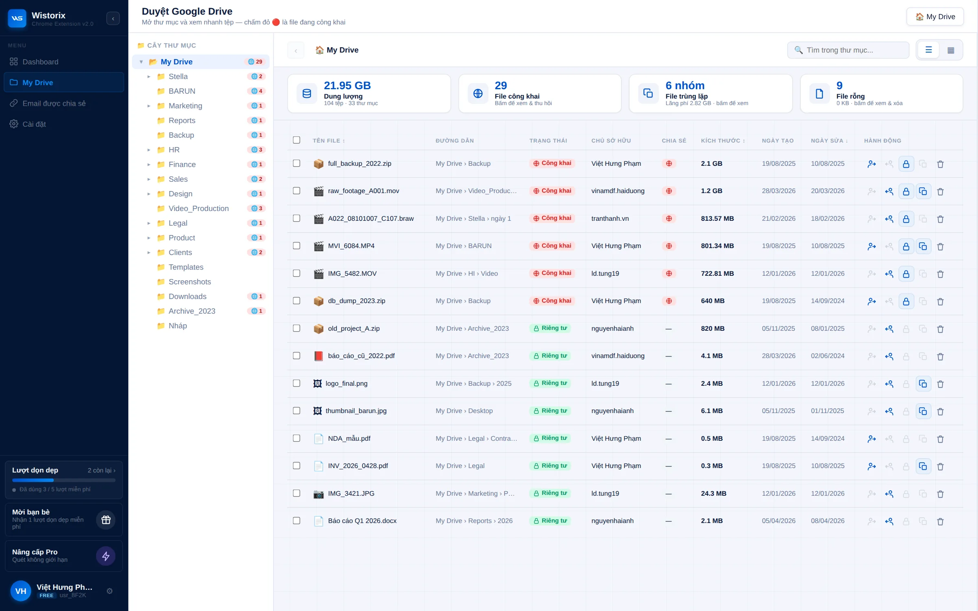The width and height of the screenshot is (978, 611).
Task: Select the A022_08101007_C107.braw row checkbox
Action: [296, 218]
